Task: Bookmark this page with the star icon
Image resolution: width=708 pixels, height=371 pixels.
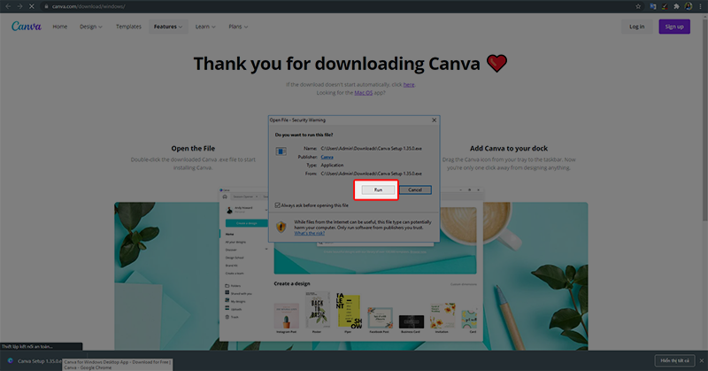Action: click(638, 6)
